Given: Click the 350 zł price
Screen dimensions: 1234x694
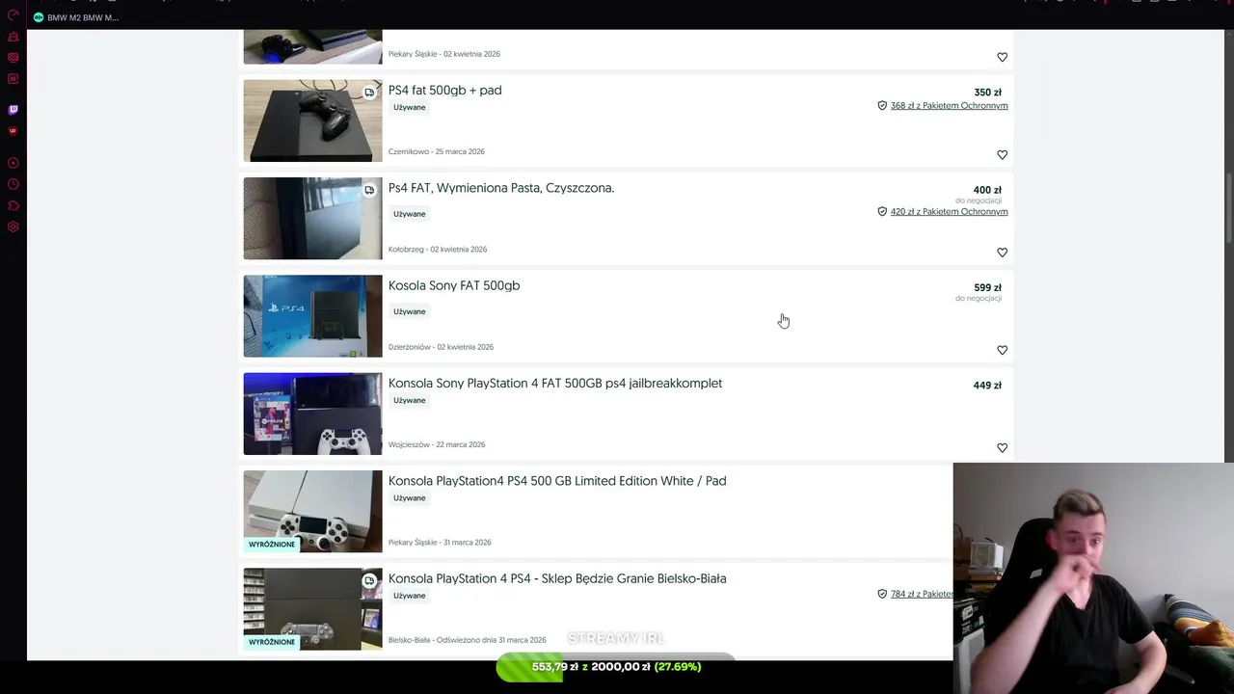Looking at the screenshot, I should point(987,93).
